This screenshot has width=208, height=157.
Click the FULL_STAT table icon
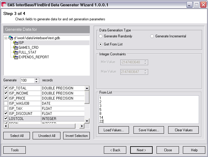click(x=16, y=52)
